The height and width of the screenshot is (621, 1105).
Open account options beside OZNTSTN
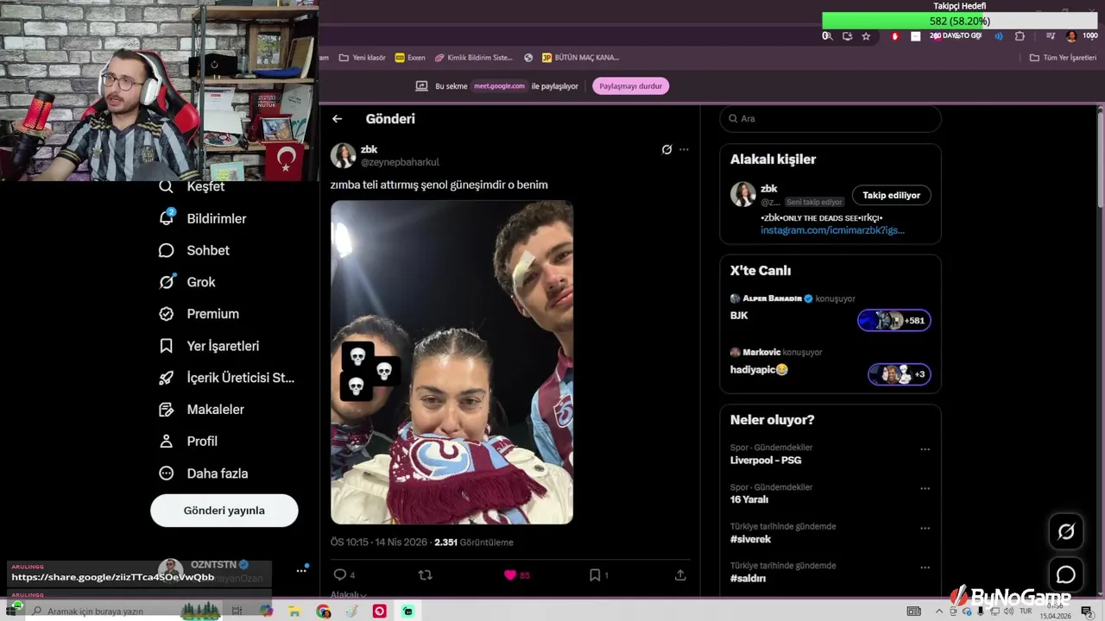click(301, 570)
